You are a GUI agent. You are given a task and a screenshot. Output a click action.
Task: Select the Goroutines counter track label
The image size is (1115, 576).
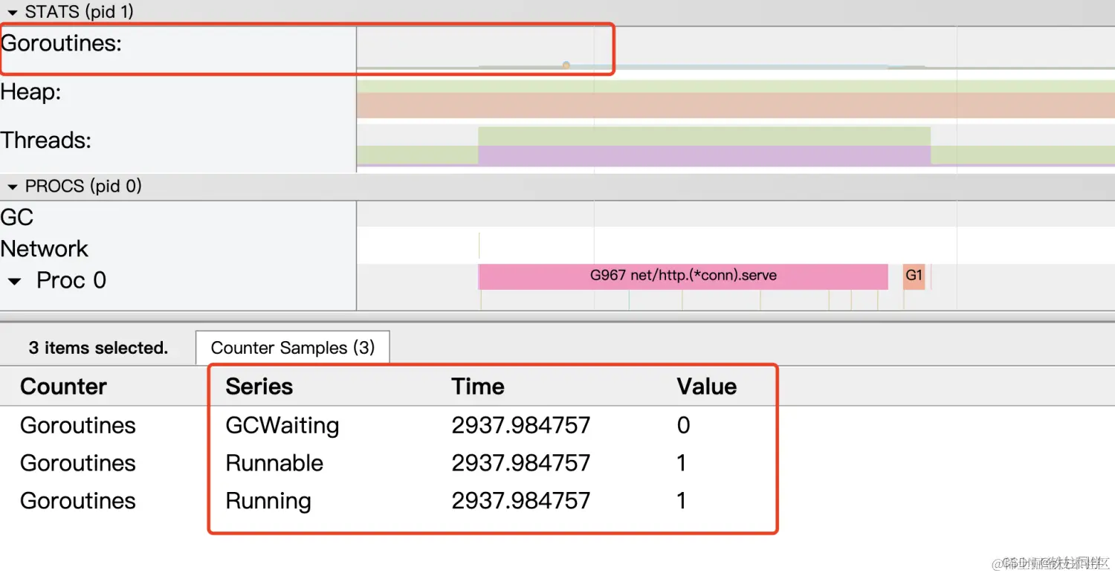pyautogui.click(x=61, y=43)
